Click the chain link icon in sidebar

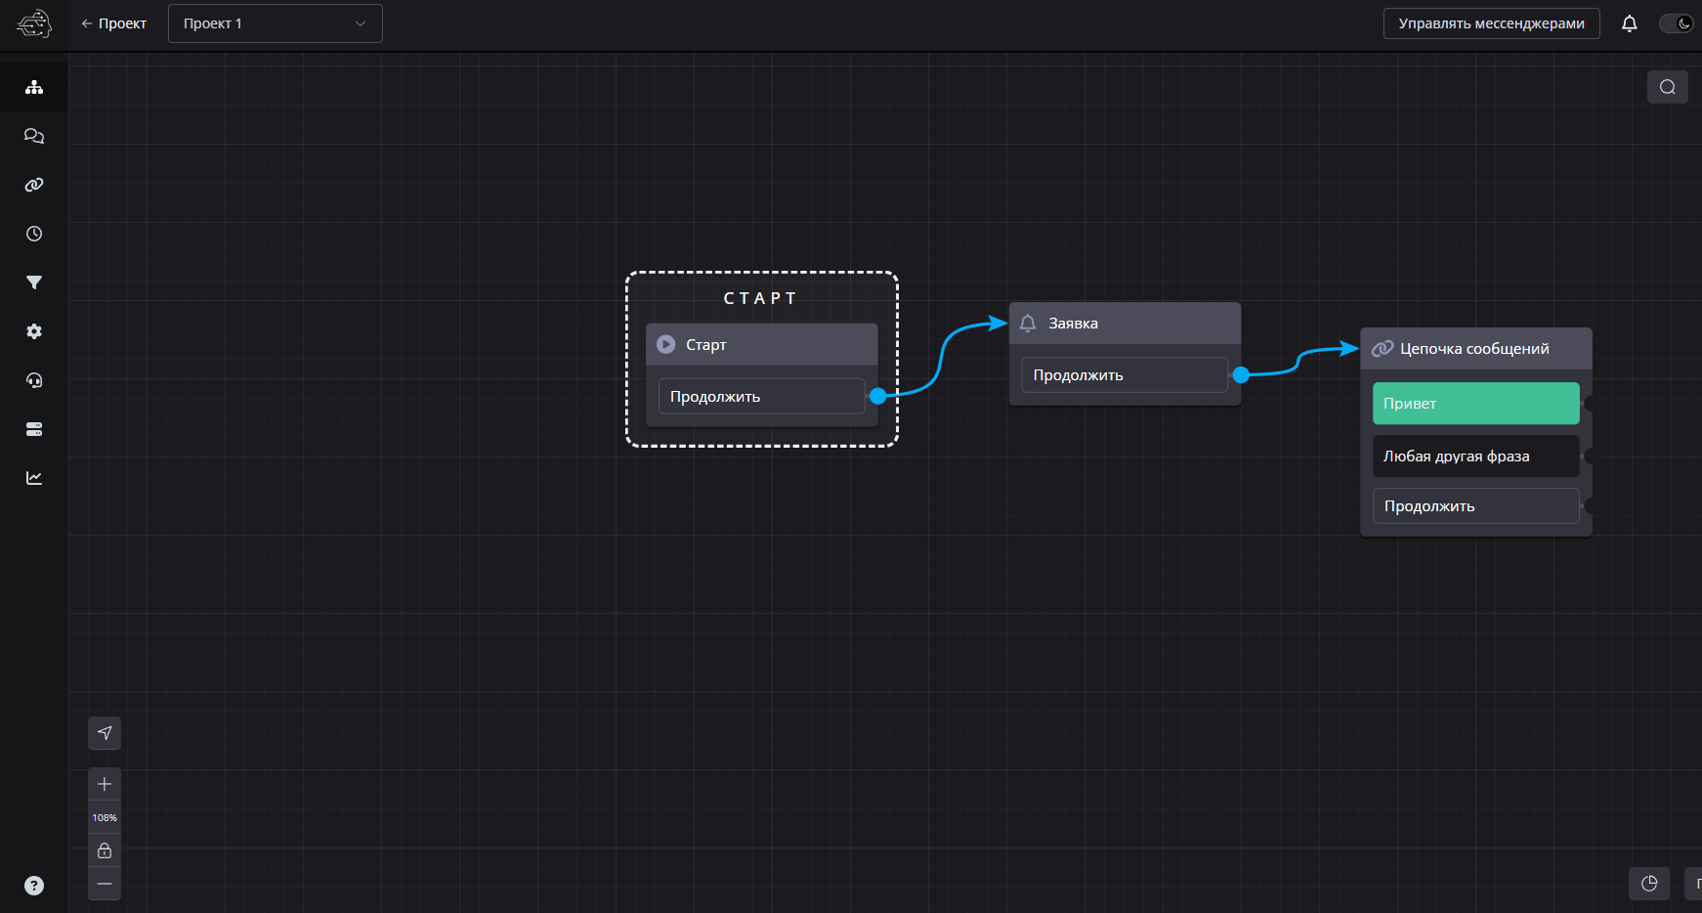34,185
